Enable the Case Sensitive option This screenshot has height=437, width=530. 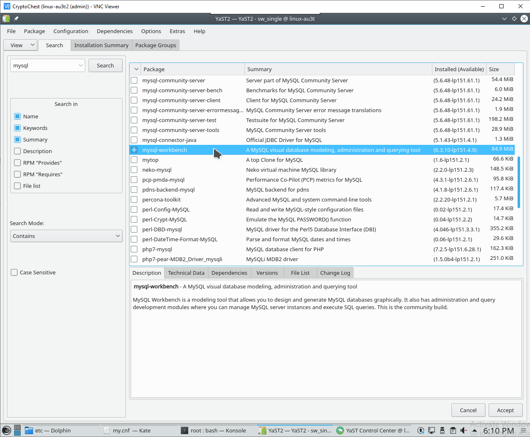click(x=14, y=272)
